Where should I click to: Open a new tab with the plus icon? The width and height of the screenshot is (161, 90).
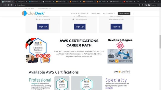click(x=138, y=2)
